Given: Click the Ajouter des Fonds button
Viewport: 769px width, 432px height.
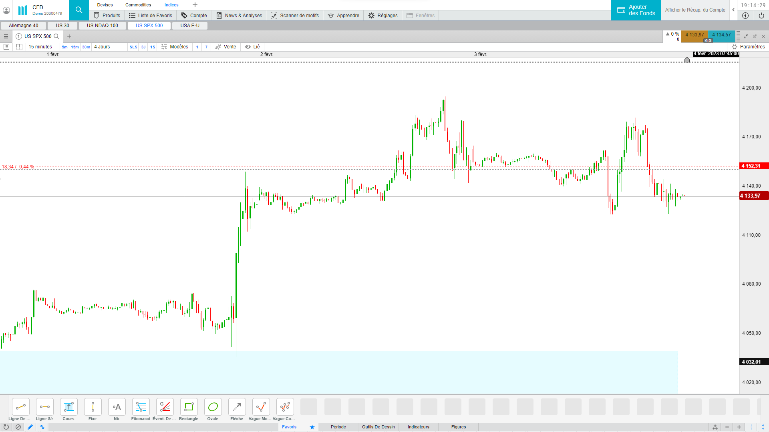Looking at the screenshot, I should tap(636, 10).
